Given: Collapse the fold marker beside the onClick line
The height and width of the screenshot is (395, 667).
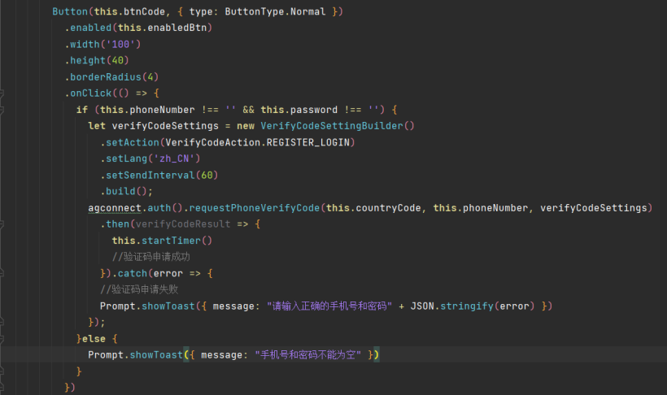Looking at the screenshot, I should (2, 93).
